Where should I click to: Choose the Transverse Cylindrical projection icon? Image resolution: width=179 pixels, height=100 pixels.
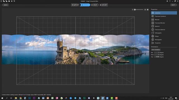click(x=153, y=16)
